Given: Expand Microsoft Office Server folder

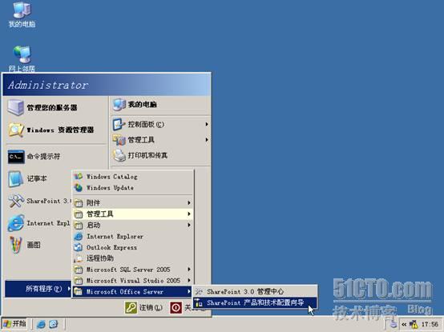Looking at the screenshot, I should click(x=133, y=291).
